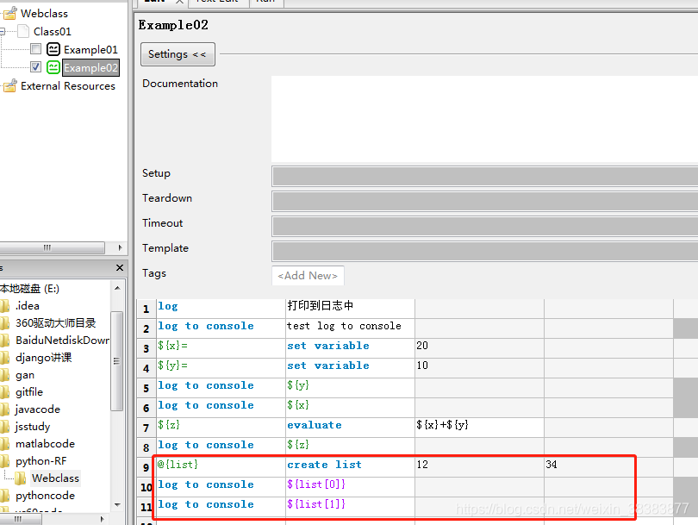Select Example01 in the test tree
This screenshot has width=698, height=525.
tap(90, 49)
